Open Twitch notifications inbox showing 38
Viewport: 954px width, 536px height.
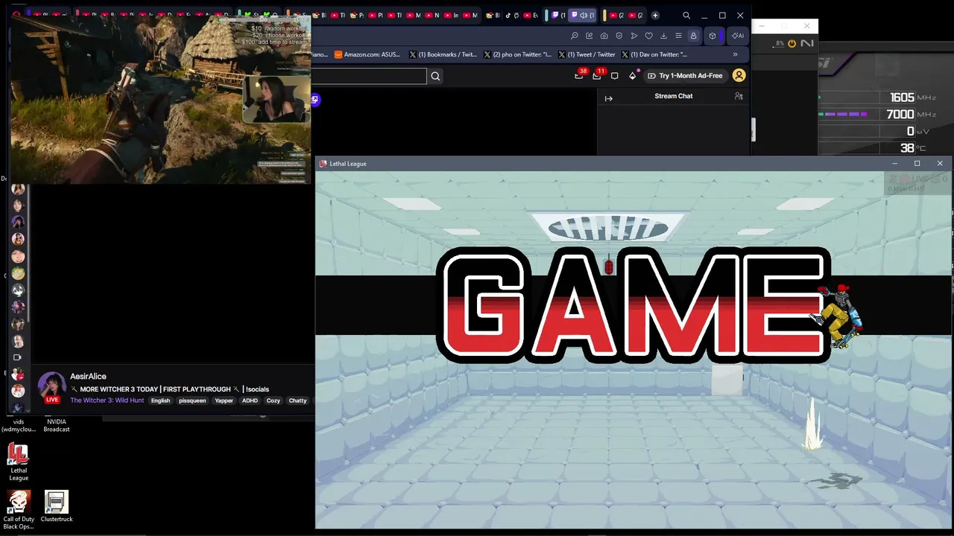pos(579,75)
